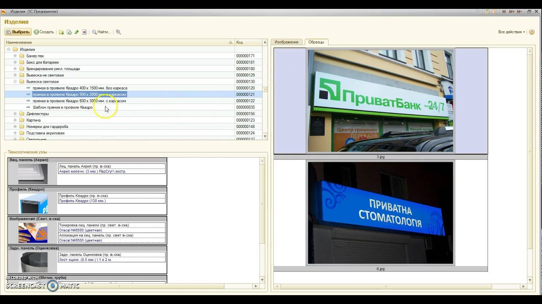Viewport: 542px width, 304px height.
Task: Click code cell 000000171
Action: [249, 56]
